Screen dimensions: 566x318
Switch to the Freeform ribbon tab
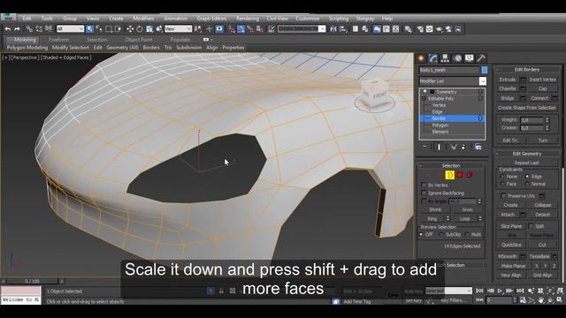click(59, 40)
